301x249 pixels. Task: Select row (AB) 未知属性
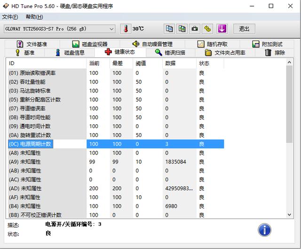[116, 170]
